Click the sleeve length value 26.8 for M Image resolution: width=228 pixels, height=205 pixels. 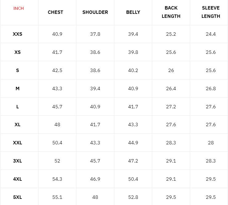[x=211, y=89]
